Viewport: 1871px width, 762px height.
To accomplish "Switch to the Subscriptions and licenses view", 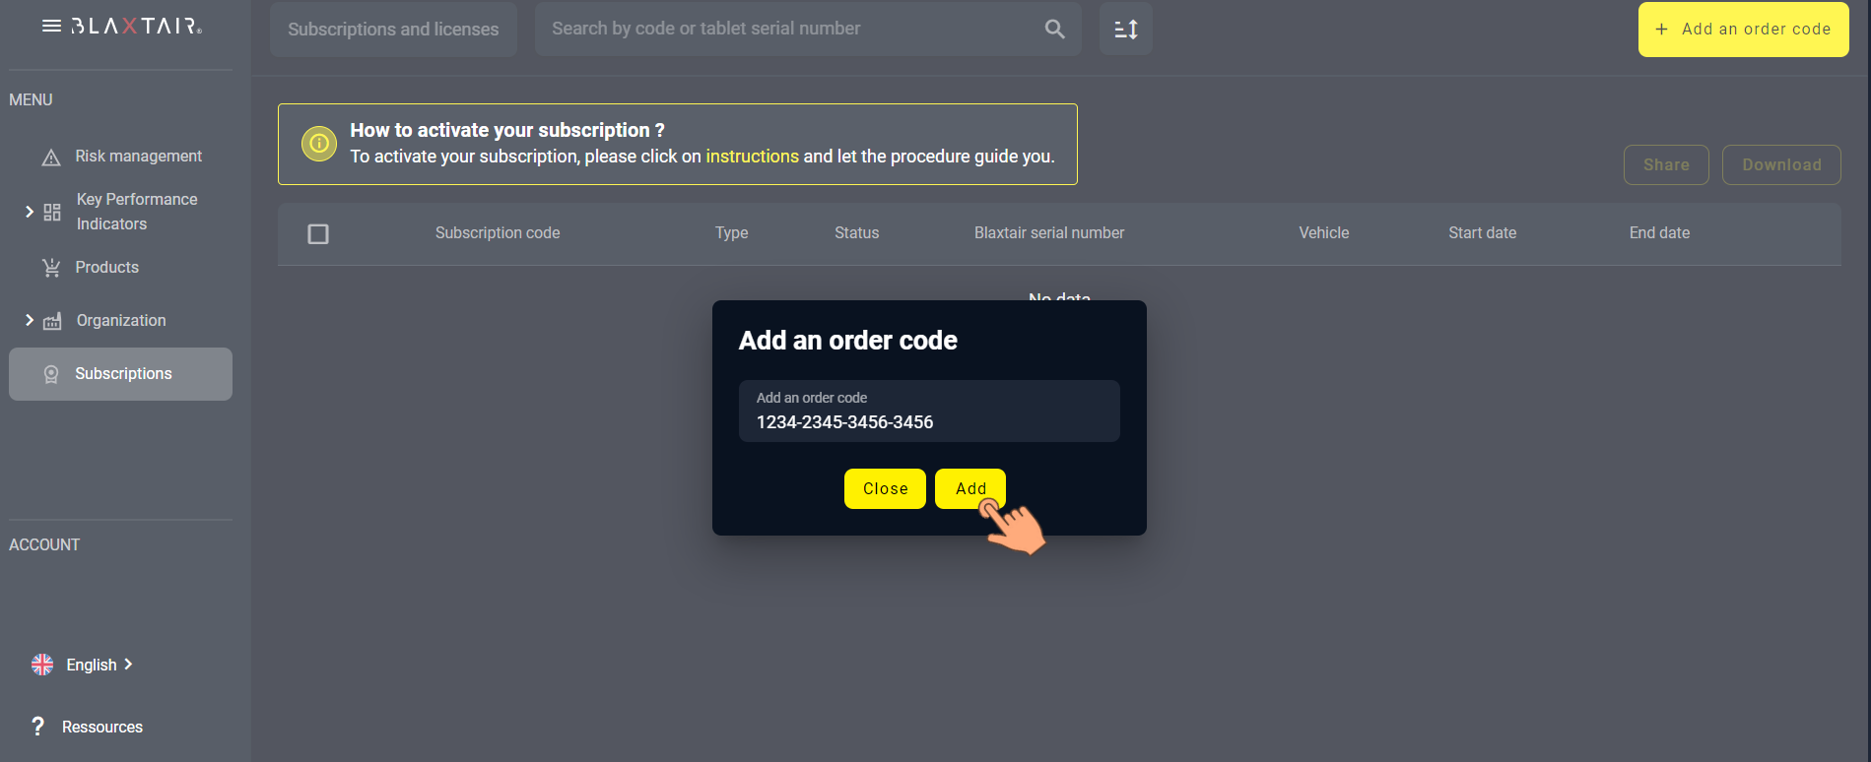I will pyautogui.click(x=392, y=29).
